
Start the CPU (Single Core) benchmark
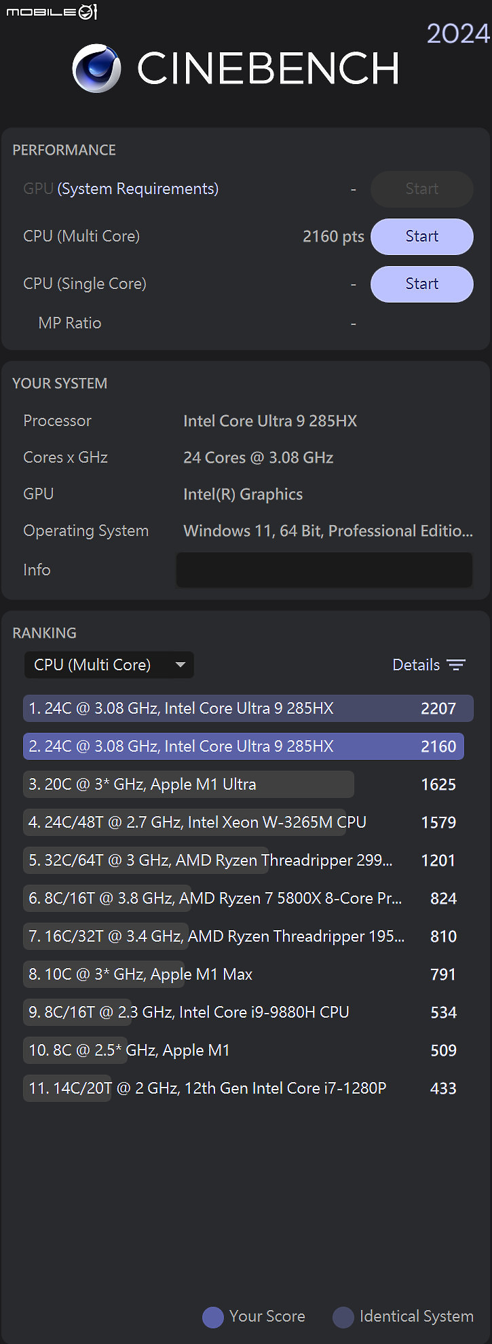point(421,284)
